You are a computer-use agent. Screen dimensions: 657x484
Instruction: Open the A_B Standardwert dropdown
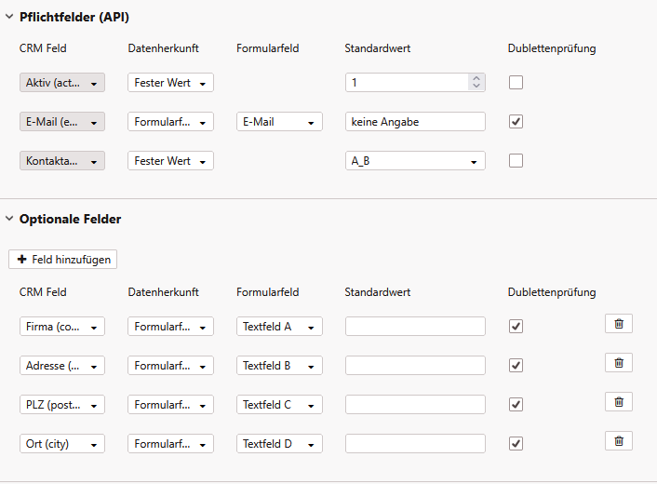coord(415,161)
